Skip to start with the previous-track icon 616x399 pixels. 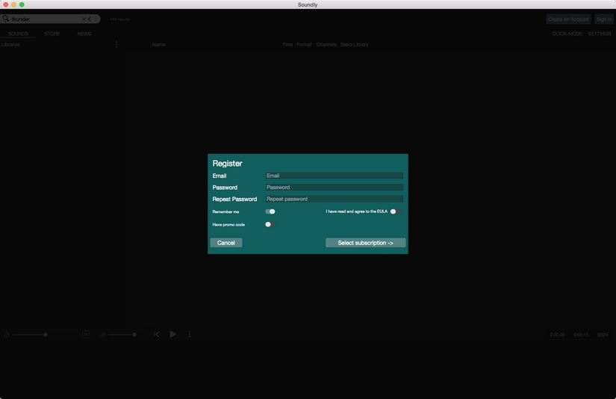[x=156, y=334]
